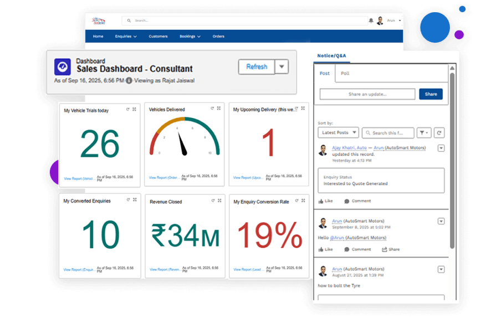Expand the My Enquiry Conversion Rate widget
This screenshot has width=501, height=318.
pyautogui.click(x=303, y=201)
